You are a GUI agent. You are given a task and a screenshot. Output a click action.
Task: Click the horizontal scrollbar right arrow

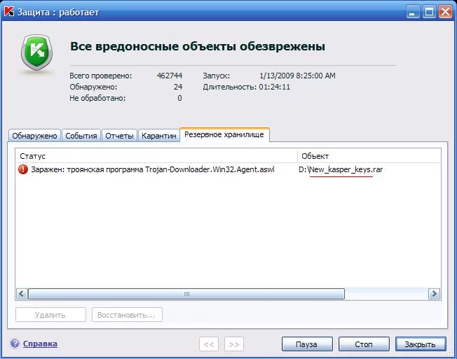(434, 293)
